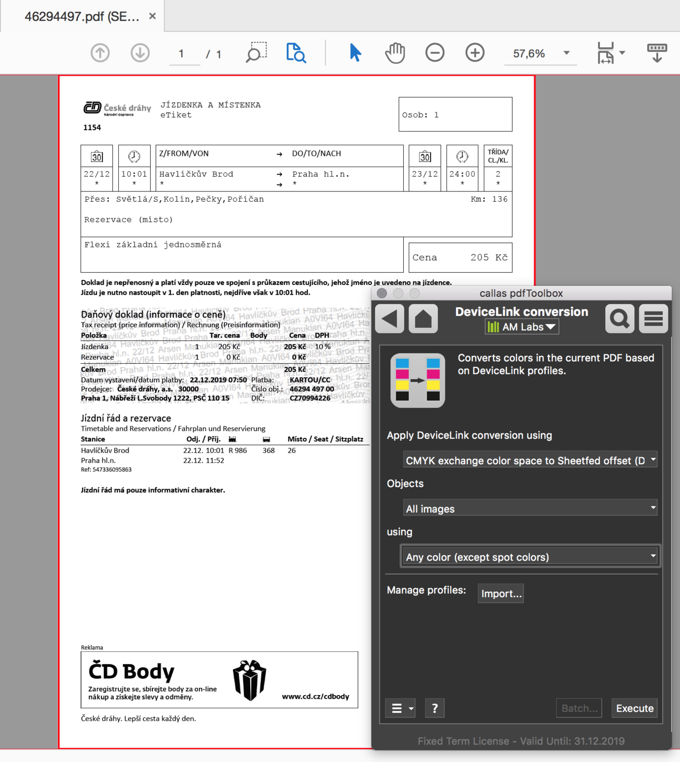Click the fit page width icon

605,53
